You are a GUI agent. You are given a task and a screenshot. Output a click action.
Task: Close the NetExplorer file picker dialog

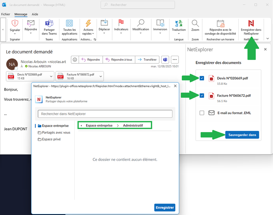175,86
